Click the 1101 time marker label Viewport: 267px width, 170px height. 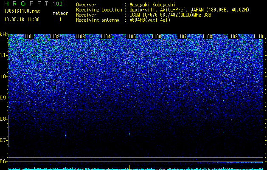(29, 37)
